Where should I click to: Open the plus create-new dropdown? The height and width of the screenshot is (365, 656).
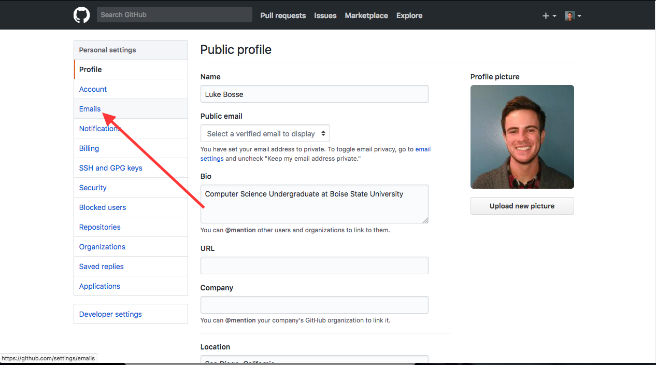coord(549,16)
